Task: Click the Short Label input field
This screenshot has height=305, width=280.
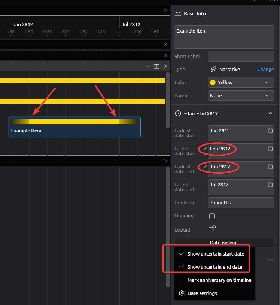Action: click(241, 56)
